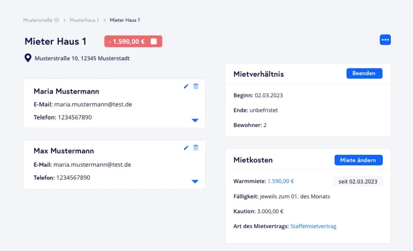Open the three-dots more options menu
This screenshot has width=413, height=251.
coord(385,40)
